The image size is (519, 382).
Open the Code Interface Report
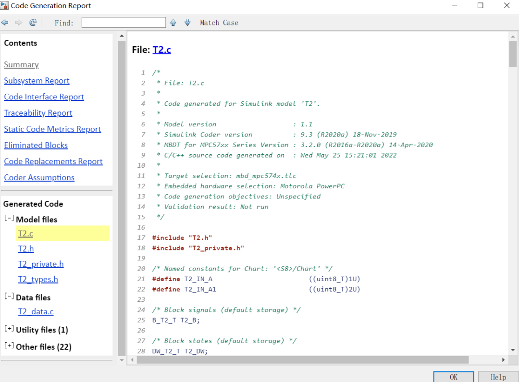point(44,97)
